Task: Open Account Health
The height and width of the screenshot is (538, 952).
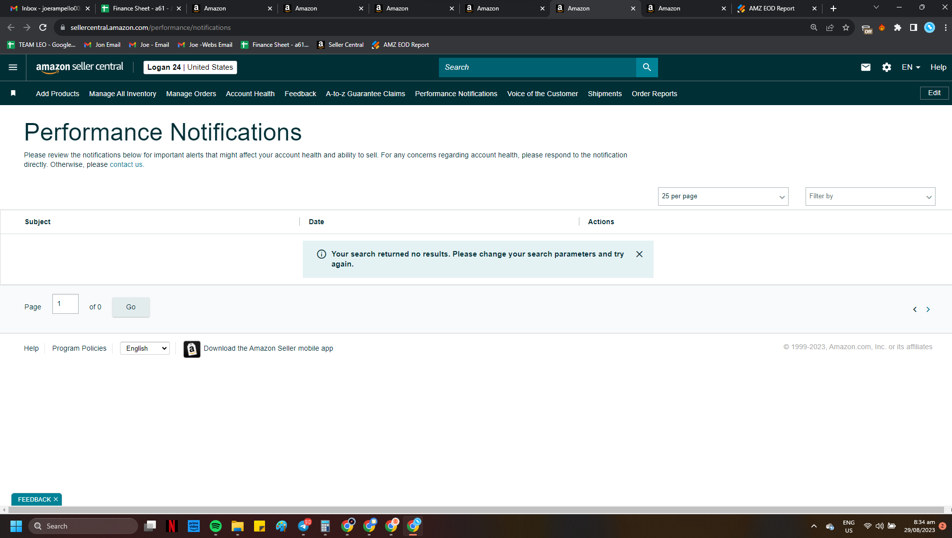Action: click(250, 94)
